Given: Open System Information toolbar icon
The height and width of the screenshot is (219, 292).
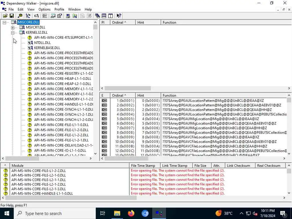Looking at the screenshot, I should [68, 16].
